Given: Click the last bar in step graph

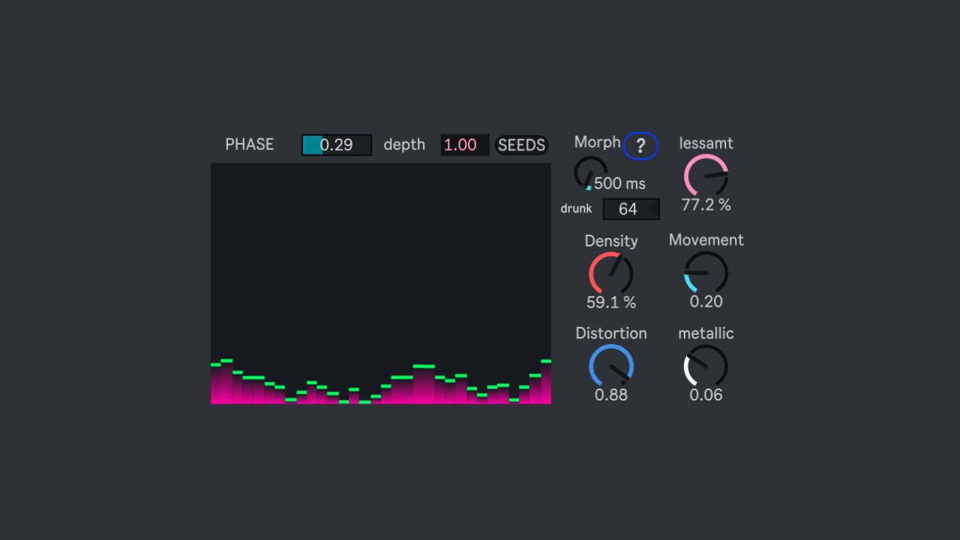Looking at the screenshot, I should click(x=546, y=382).
